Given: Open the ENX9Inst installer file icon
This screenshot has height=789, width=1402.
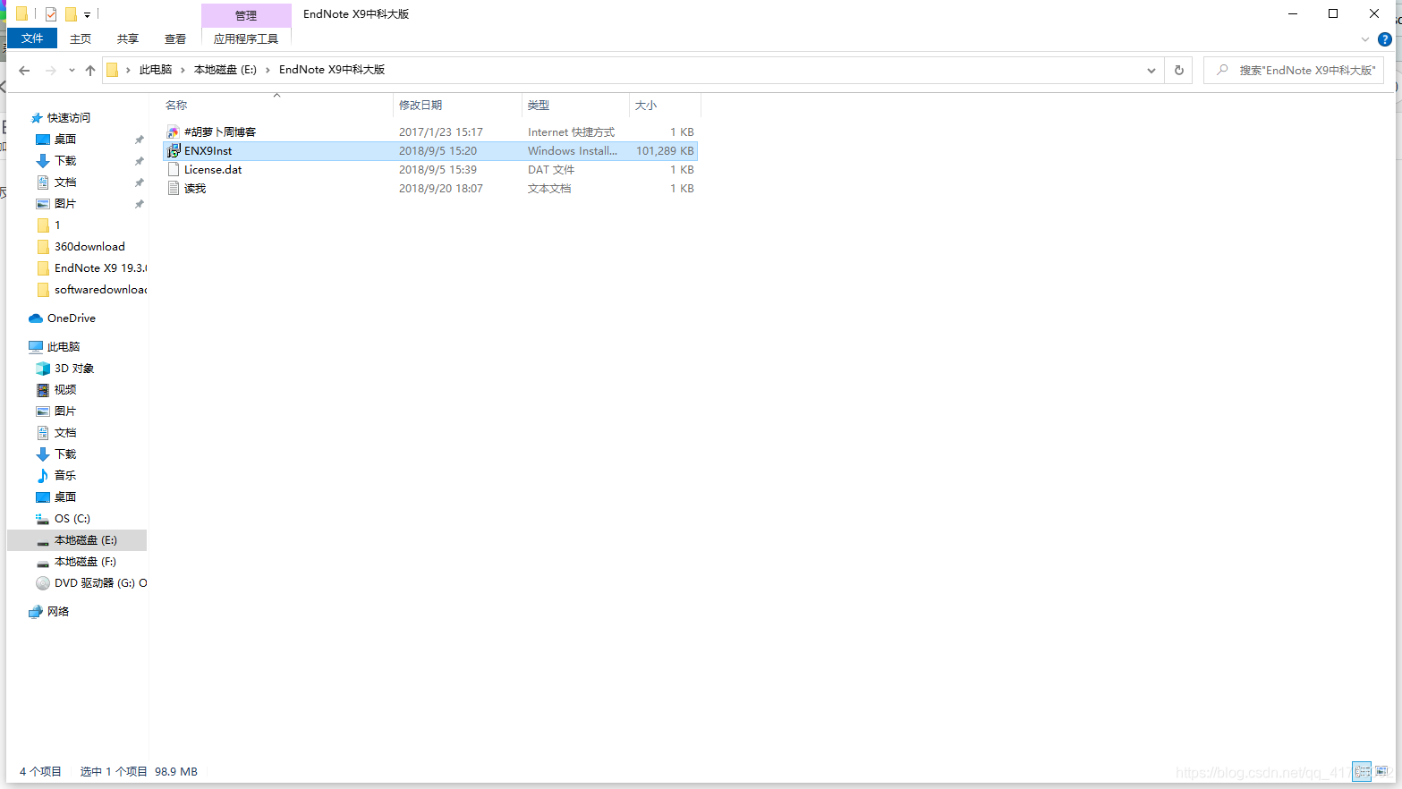Looking at the screenshot, I should [x=174, y=151].
